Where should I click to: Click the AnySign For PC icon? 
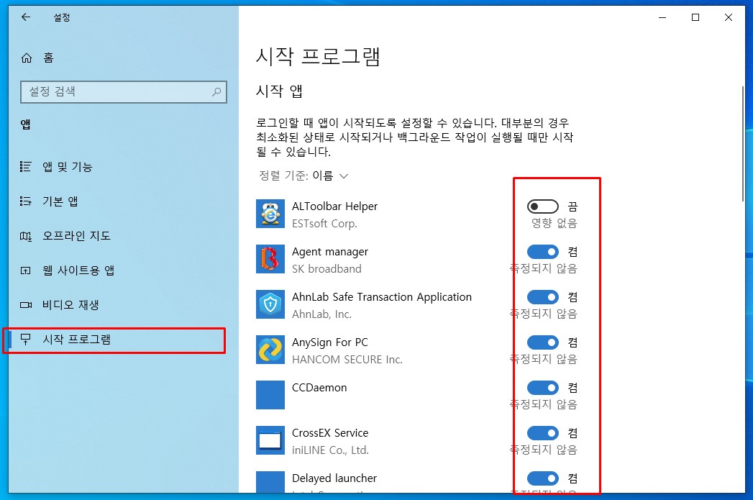tap(270, 350)
